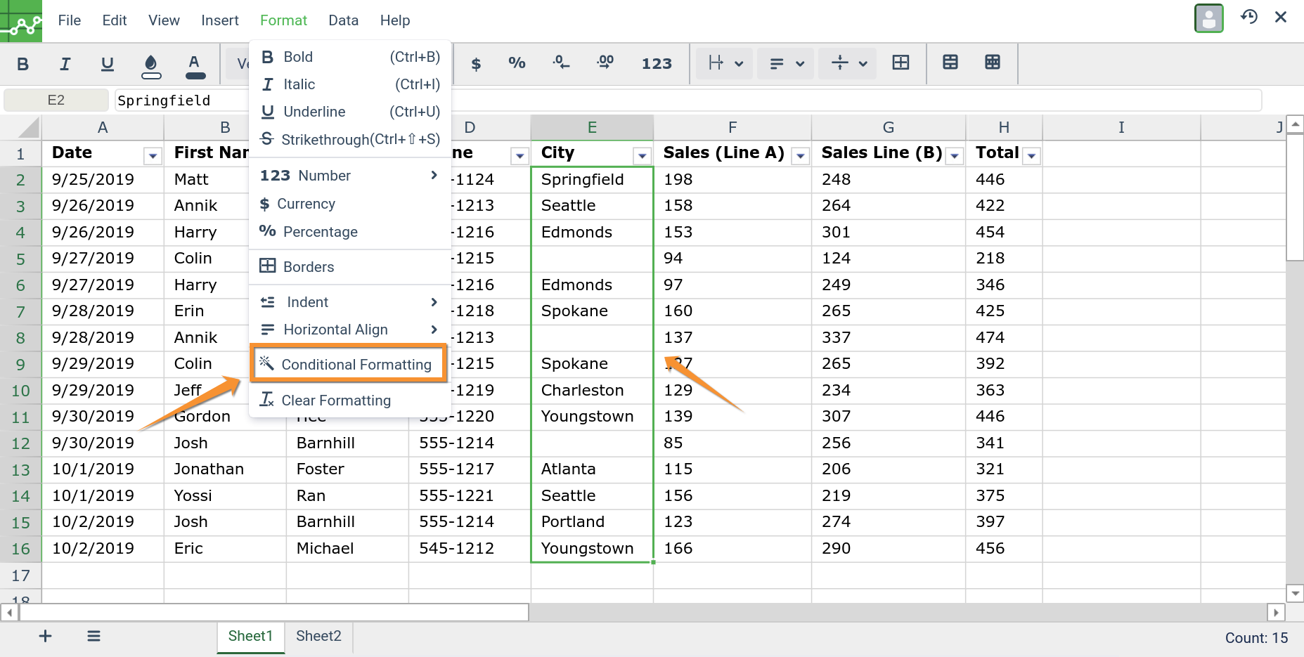The height and width of the screenshot is (657, 1304).
Task: Toggle italic formatting in the toolbar
Action: (65, 64)
